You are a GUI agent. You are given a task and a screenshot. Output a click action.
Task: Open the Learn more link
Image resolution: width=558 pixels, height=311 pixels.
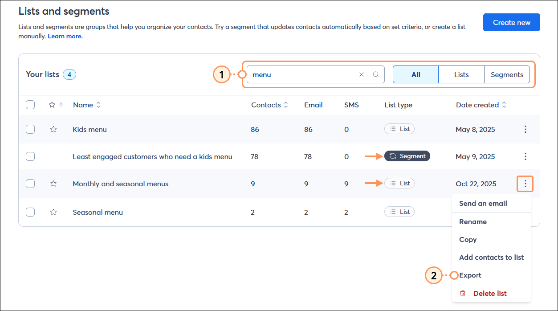tap(65, 36)
